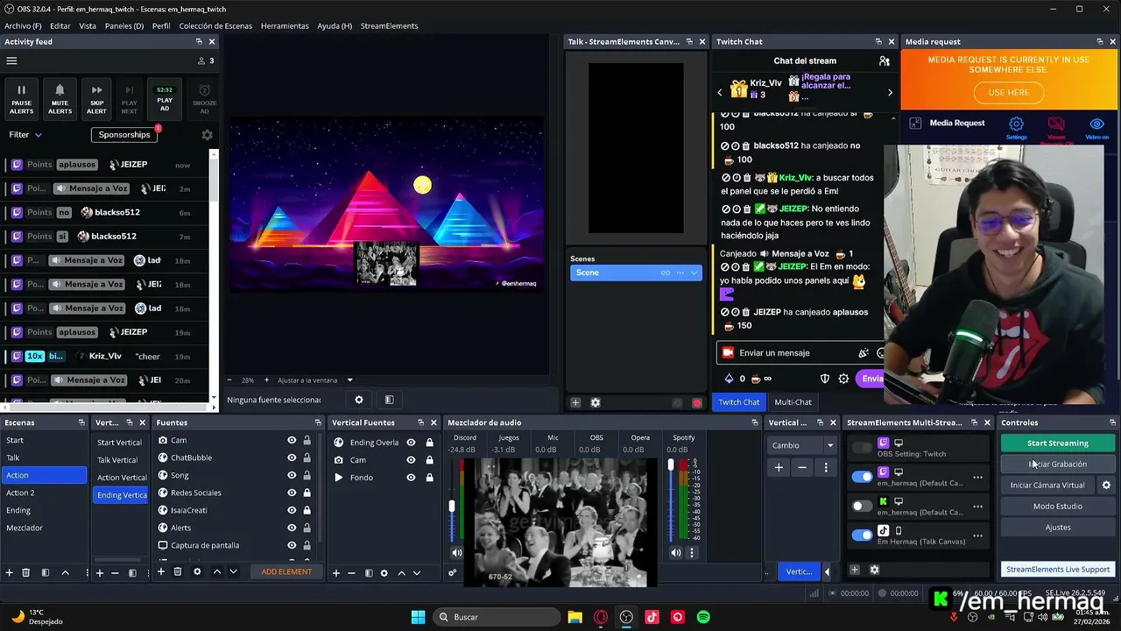Click the ADD ELEMENT button
Image resolution: width=1121 pixels, height=631 pixels.
click(286, 572)
